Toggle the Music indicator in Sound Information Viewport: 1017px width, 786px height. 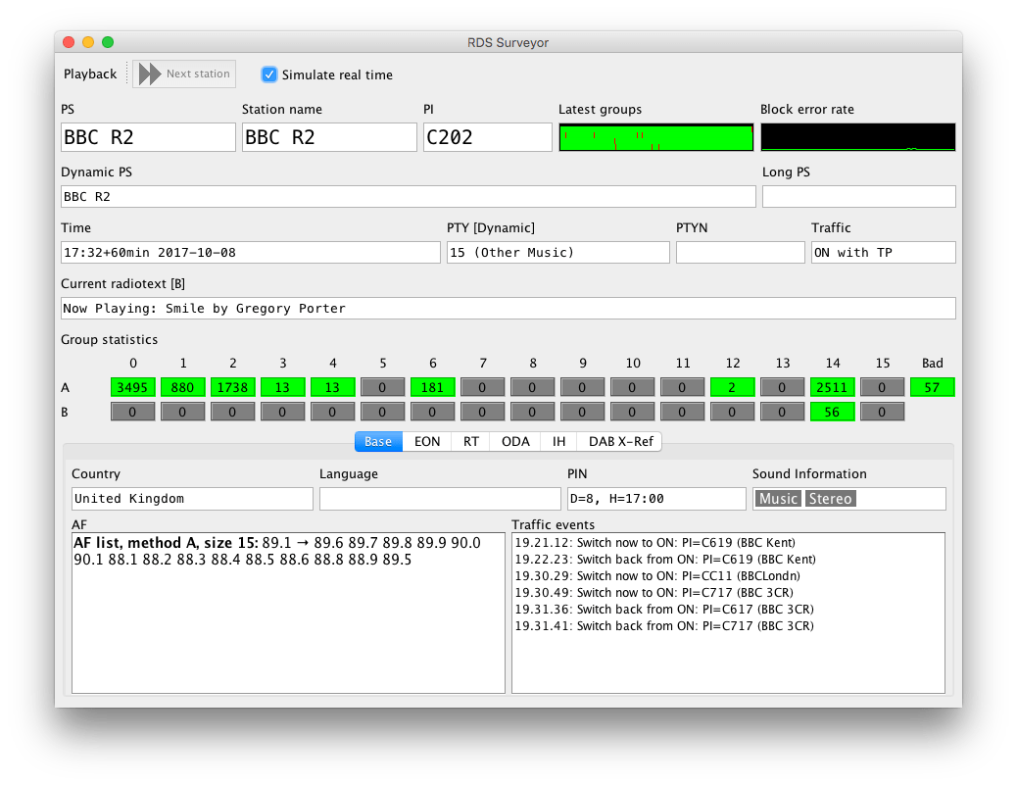click(x=778, y=498)
